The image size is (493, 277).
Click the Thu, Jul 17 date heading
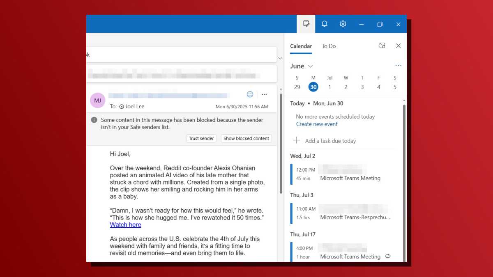pyautogui.click(x=304, y=234)
